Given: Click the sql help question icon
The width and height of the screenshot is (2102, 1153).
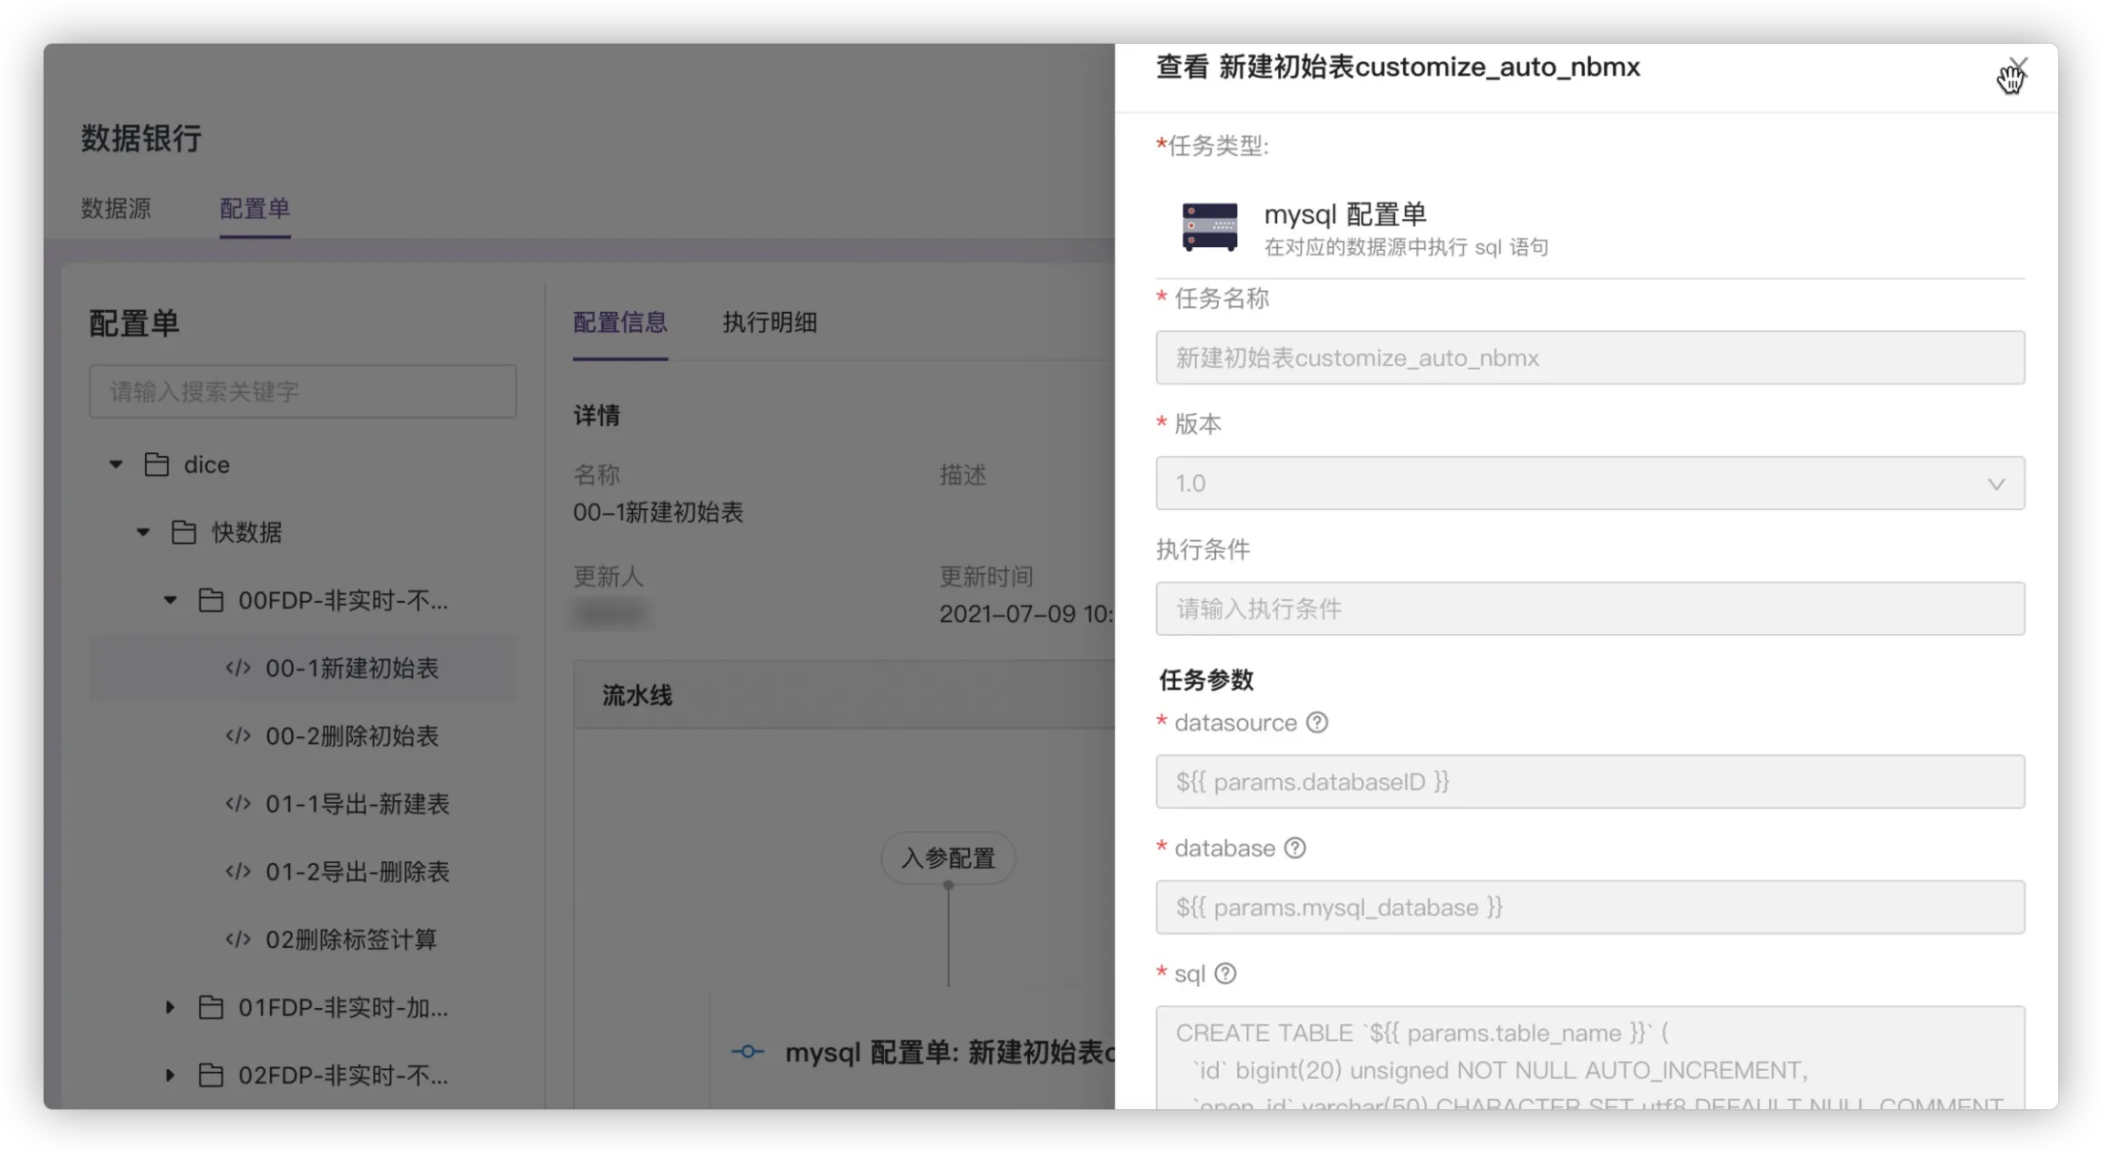Looking at the screenshot, I should click(1225, 973).
